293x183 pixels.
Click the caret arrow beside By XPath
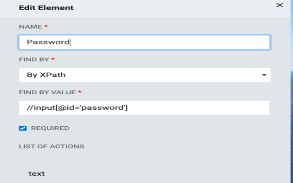[264, 75]
